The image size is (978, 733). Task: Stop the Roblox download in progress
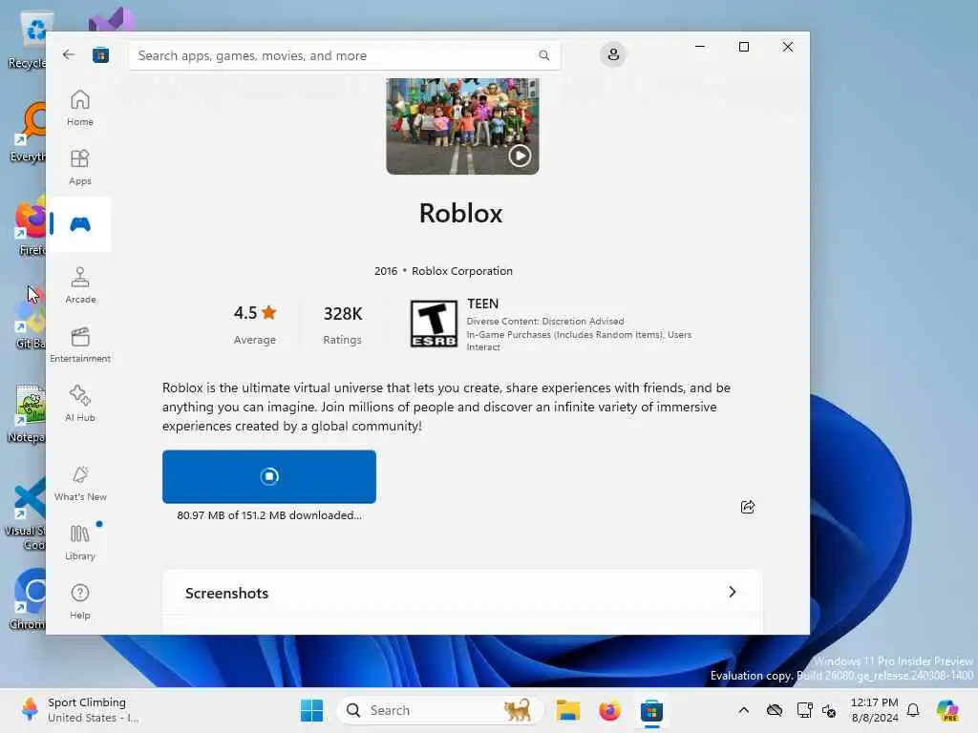(x=268, y=476)
